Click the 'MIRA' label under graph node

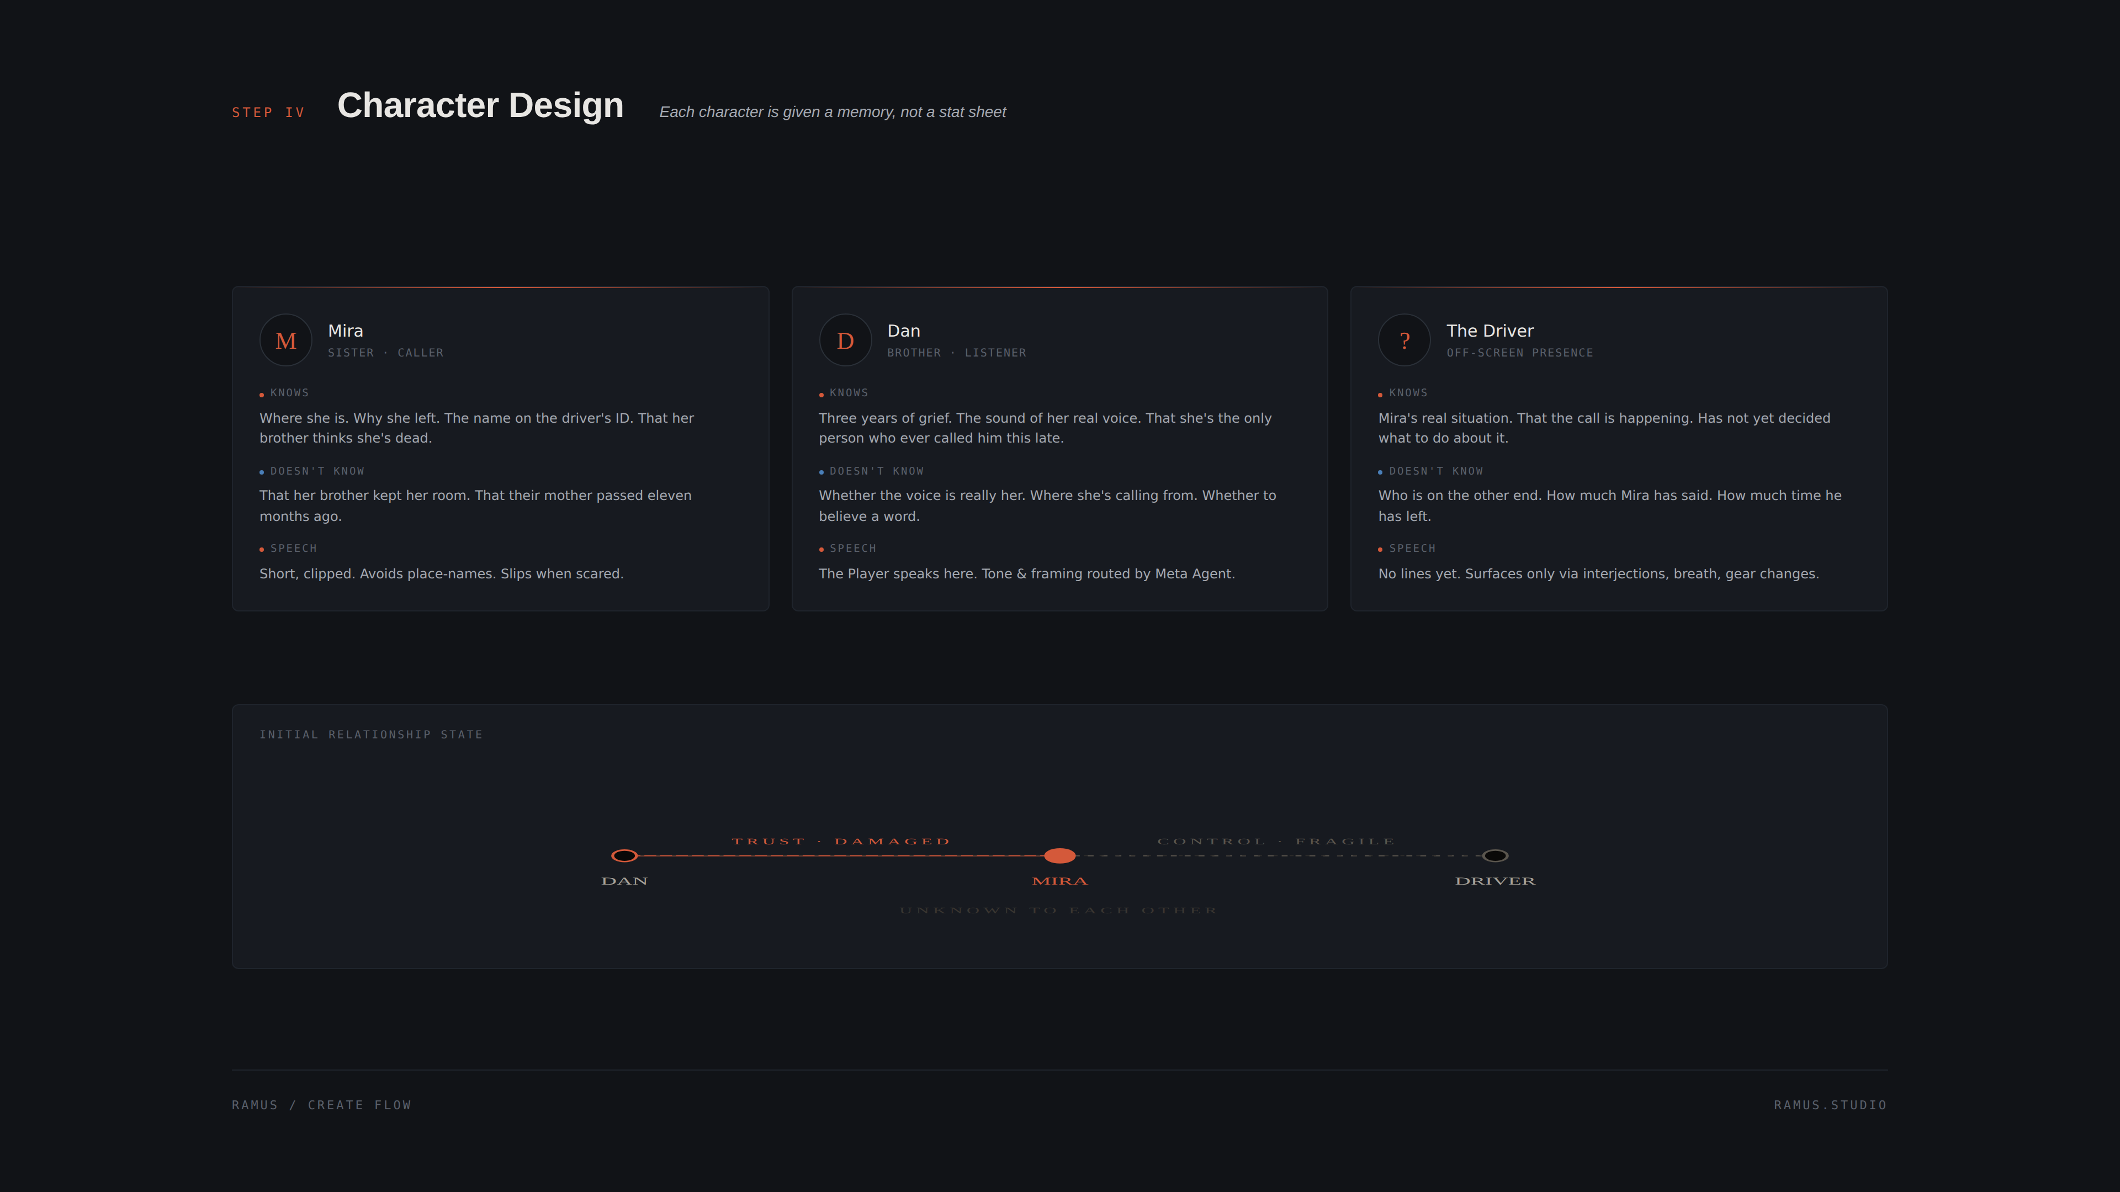point(1060,881)
